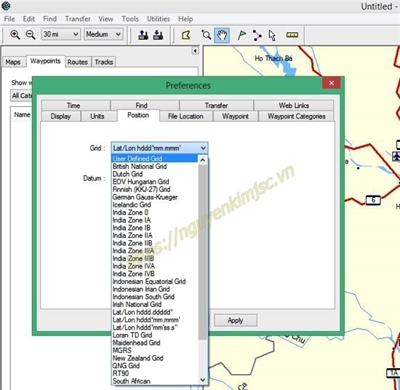Switch to the Waypoints tab
The width and height of the screenshot is (400, 390).
(45, 61)
